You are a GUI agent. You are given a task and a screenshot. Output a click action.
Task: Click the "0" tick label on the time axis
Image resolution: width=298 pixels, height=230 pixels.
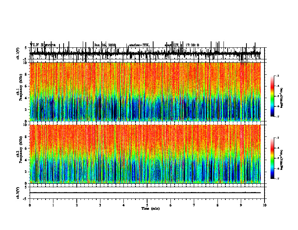30,205
